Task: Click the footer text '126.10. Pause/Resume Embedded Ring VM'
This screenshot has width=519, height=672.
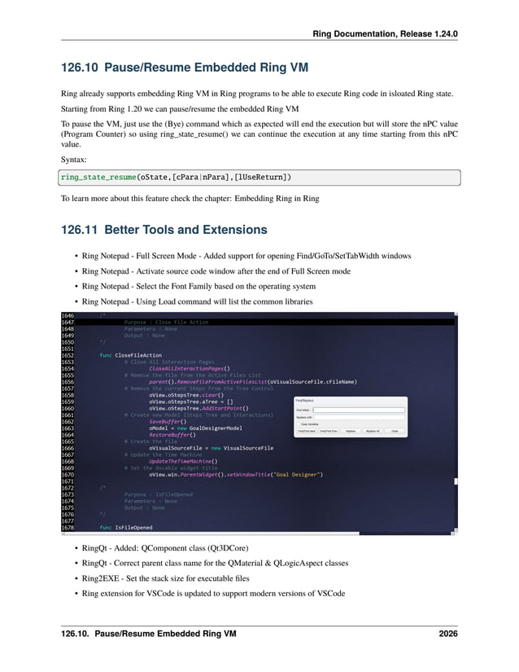Action: pos(149,634)
